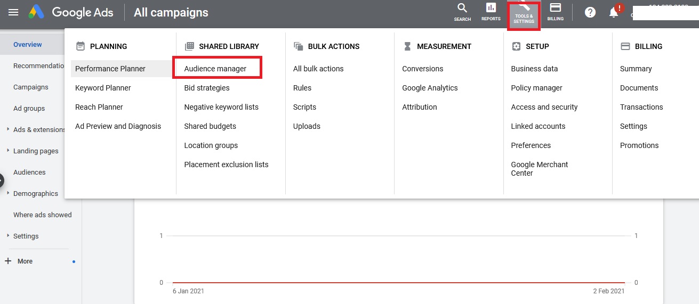Open Google Analytics under Measurement
Viewport: 699px width, 304px height.
click(x=430, y=88)
